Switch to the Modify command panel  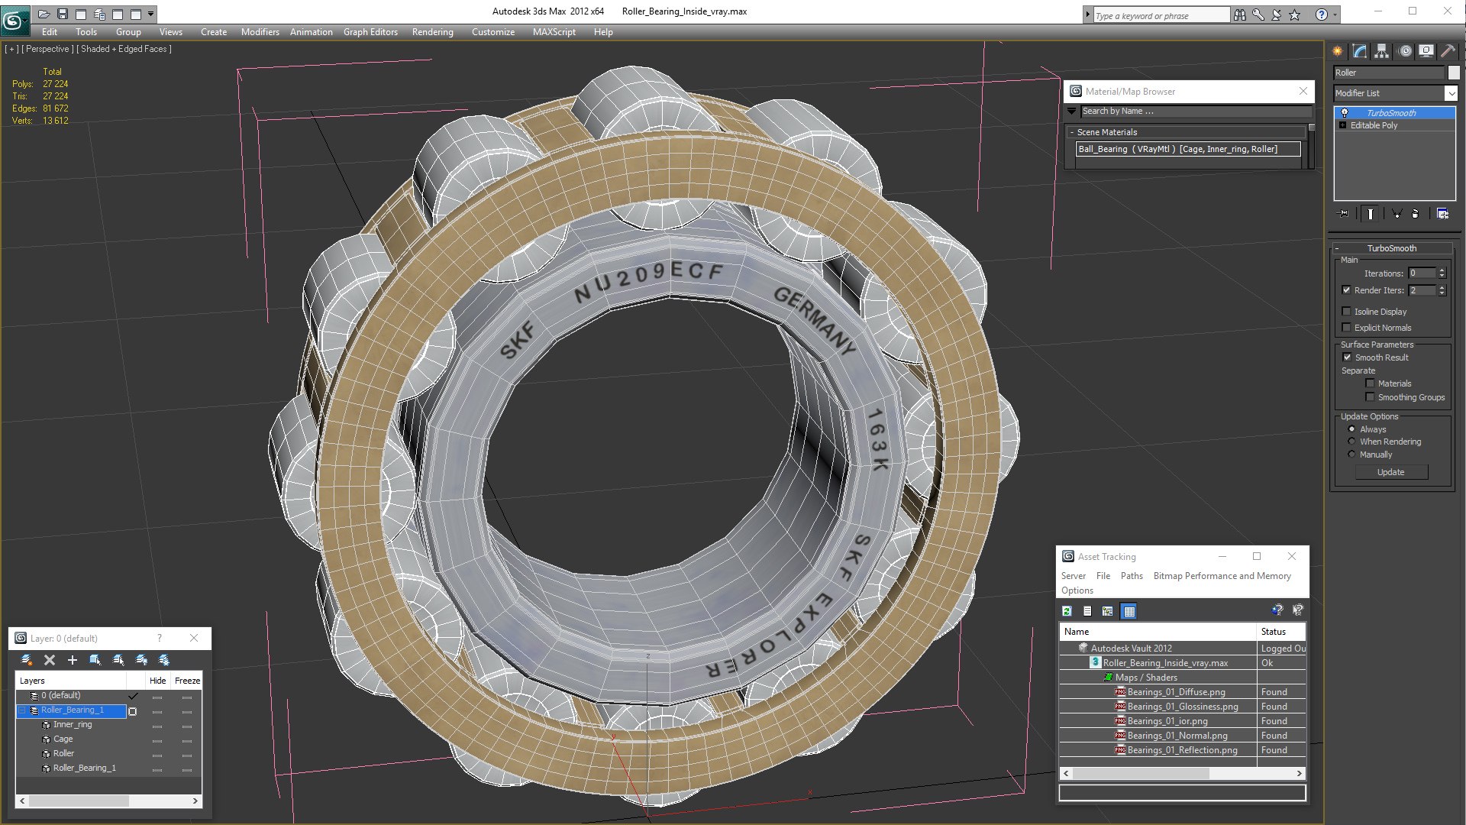(x=1360, y=51)
